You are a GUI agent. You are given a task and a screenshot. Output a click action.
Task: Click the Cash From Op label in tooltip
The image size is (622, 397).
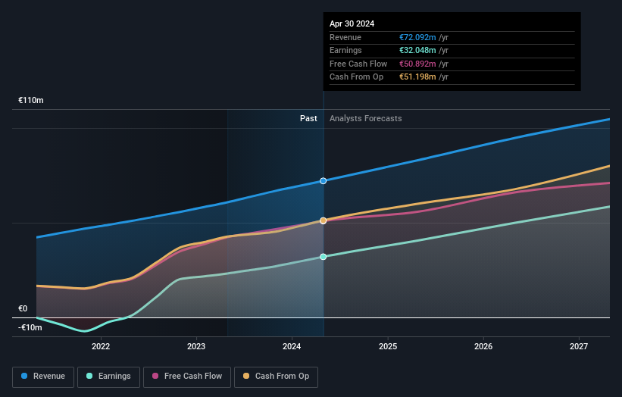357,77
